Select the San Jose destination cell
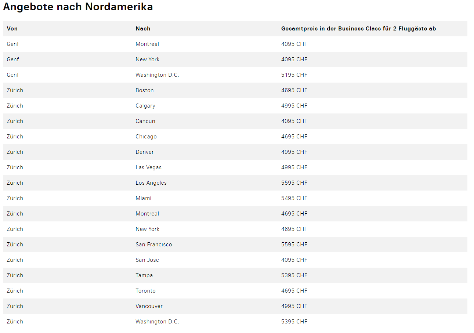 (x=147, y=260)
